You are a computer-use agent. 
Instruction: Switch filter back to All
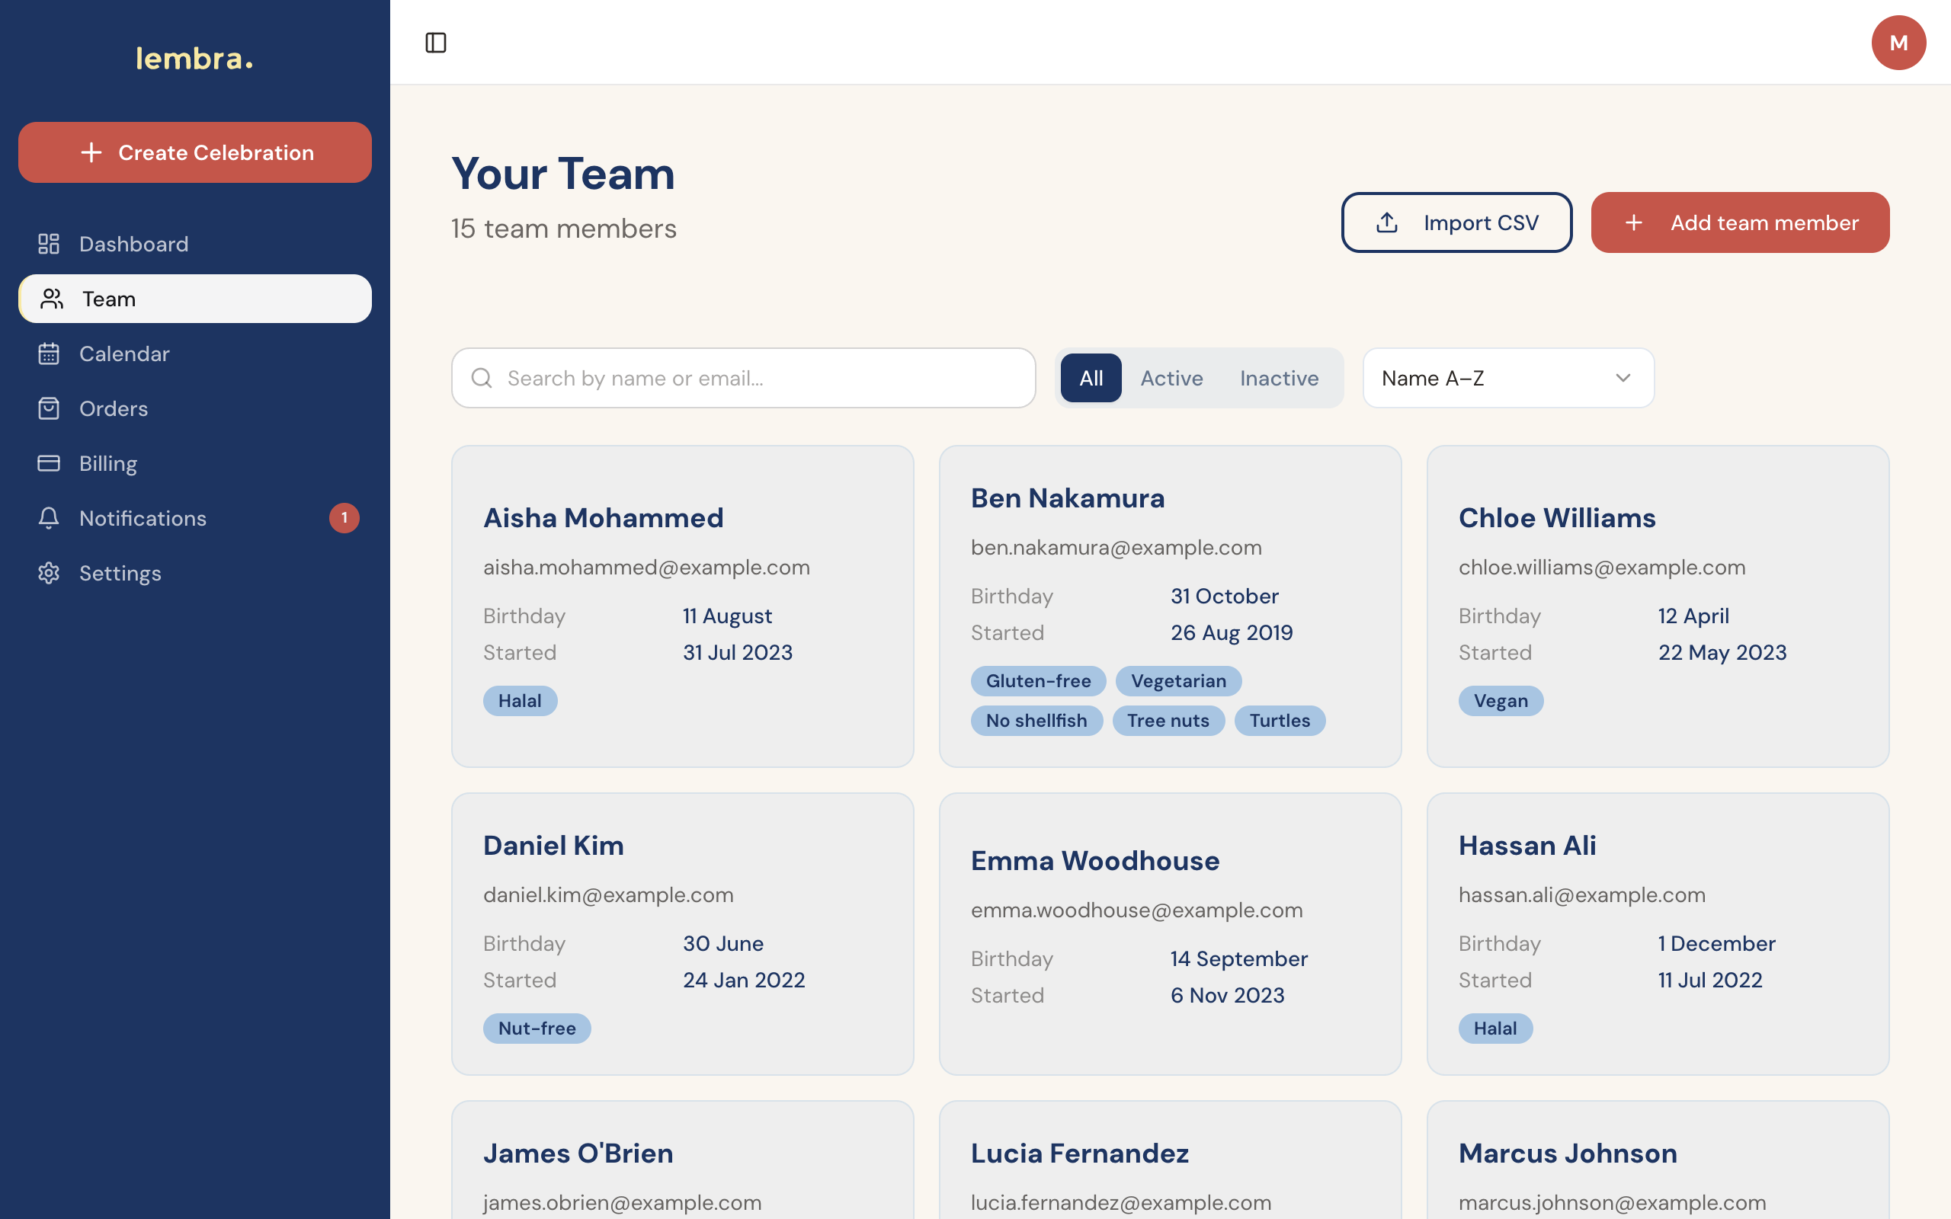[1090, 377]
